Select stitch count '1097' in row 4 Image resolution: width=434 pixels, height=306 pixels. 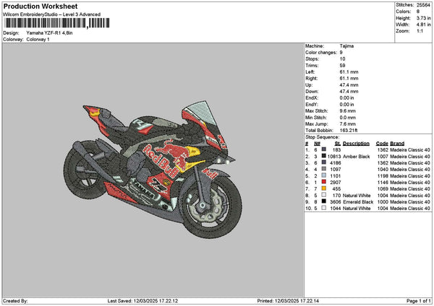[336, 170]
